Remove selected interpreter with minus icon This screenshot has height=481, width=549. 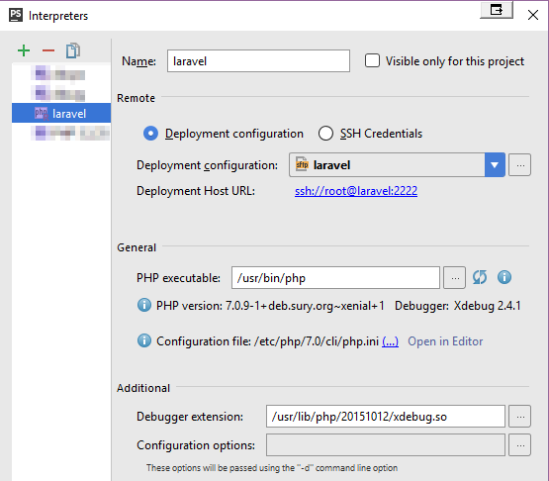48,50
